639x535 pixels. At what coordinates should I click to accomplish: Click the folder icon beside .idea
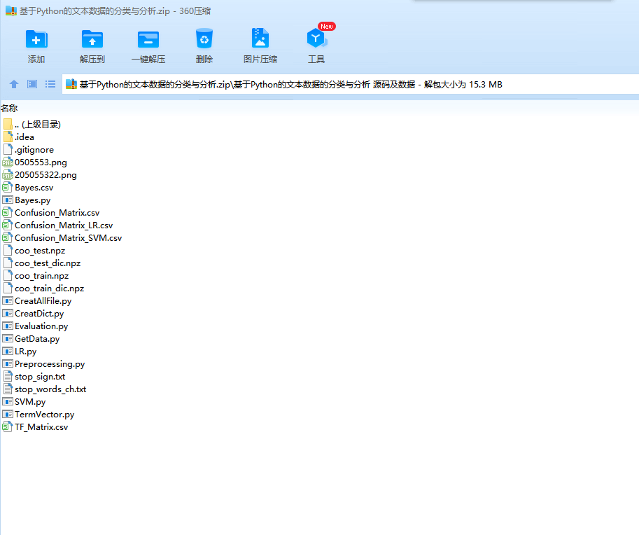(x=8, y=137)
